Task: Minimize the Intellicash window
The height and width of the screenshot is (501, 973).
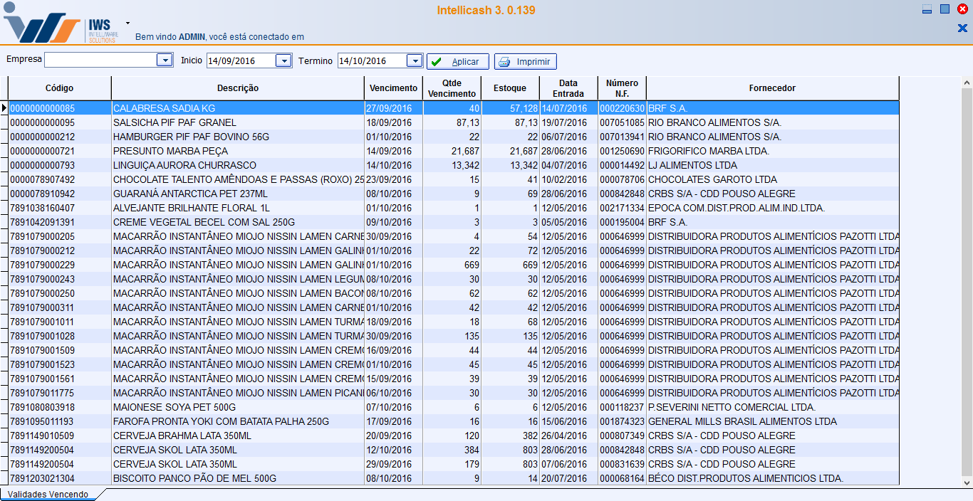Action: (927, 10)
